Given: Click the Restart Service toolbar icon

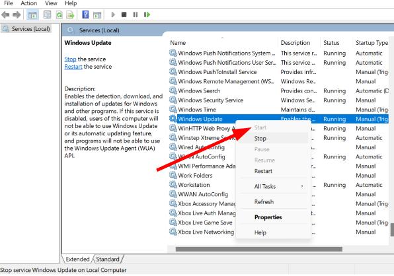Looking at the screenshot, I should pos(147,15).
